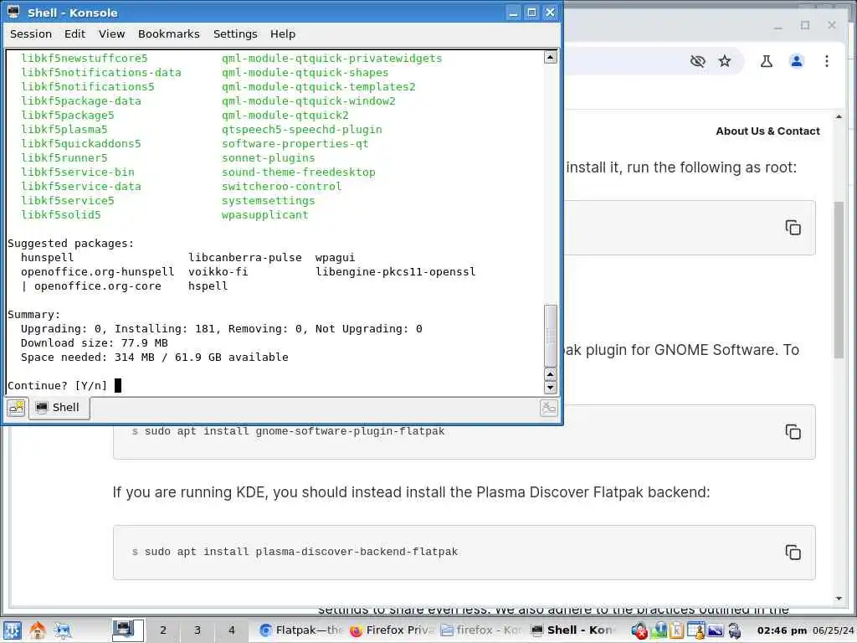857x643 pixels.
Task: Open the Home folder icon in taskbar
Action: coord(37,630)
